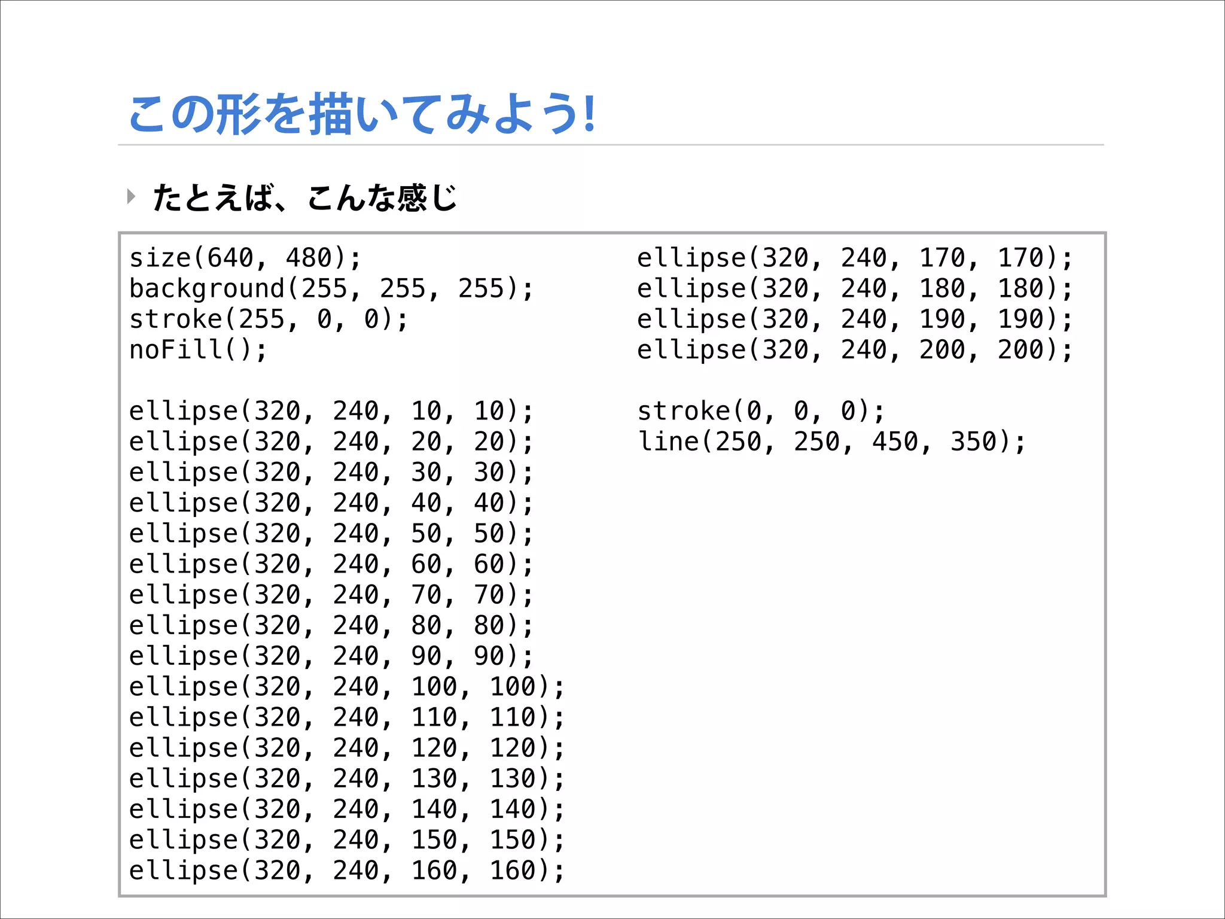Image resolution: width=1225 pixels, height=919 pixels.
Task: Click the ellipse(320, 240, 10, 10); line
Action: [331, 412]
